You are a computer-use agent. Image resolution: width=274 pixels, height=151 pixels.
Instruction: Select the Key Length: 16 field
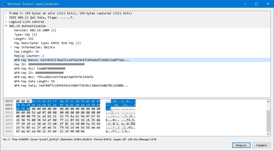point(27,51)
